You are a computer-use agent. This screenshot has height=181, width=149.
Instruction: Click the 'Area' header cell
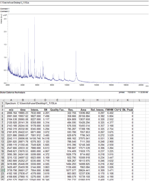coord(83,110)
